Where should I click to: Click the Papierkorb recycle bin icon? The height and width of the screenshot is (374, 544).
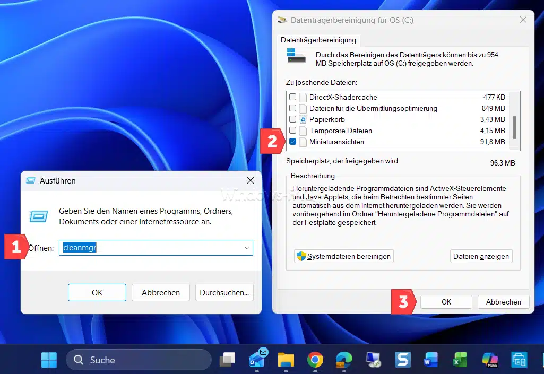[x=303, y=120]
